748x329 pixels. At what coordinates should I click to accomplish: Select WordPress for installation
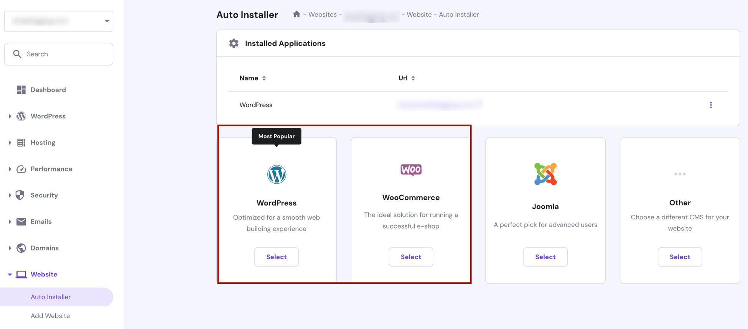click(277, 257)
